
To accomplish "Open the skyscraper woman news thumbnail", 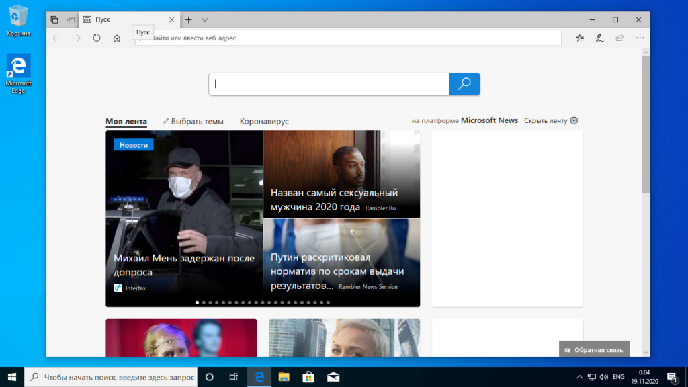I will point(345,338).
